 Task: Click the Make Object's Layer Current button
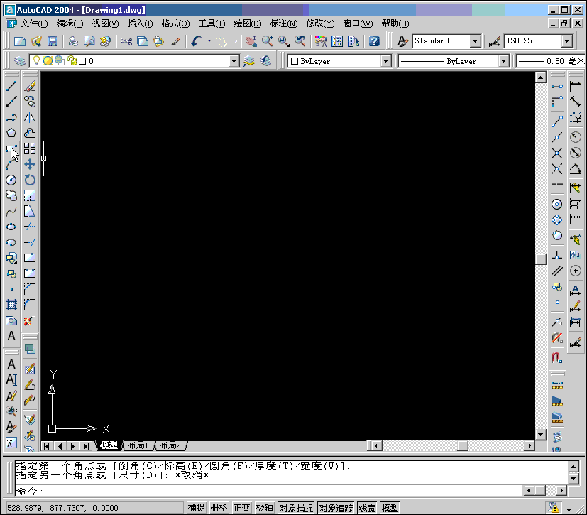pyautogui.click(x=248, y=60)
